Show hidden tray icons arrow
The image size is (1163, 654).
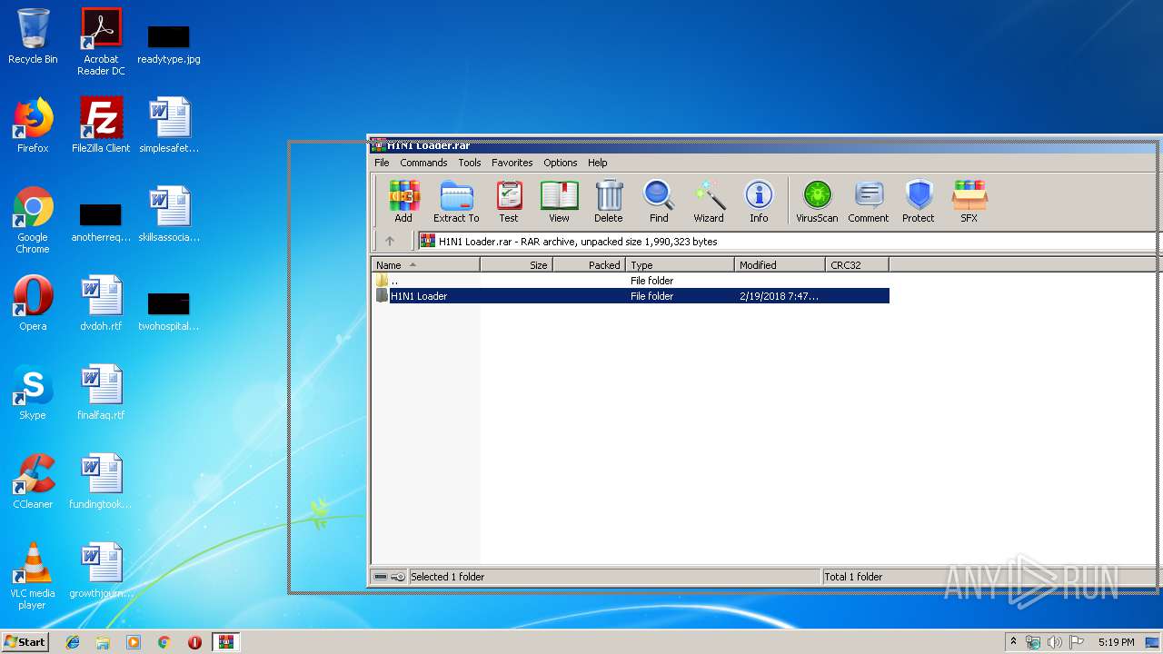click(x=1014, y=642)
